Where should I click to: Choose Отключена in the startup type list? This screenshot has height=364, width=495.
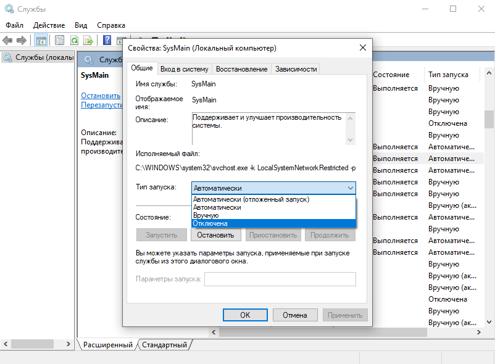coord(210,223)
